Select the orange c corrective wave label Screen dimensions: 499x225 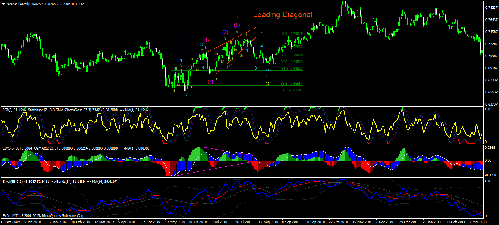pos(267,76)
